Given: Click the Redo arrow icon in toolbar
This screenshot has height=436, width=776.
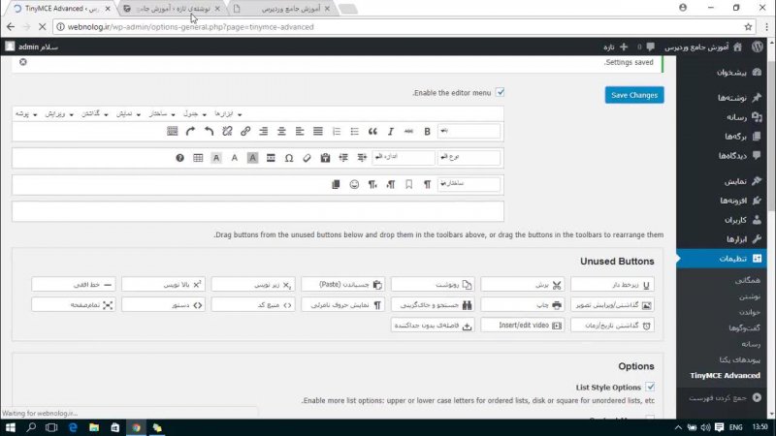Looking at the screenshot, I should click(x=190, y=131).
